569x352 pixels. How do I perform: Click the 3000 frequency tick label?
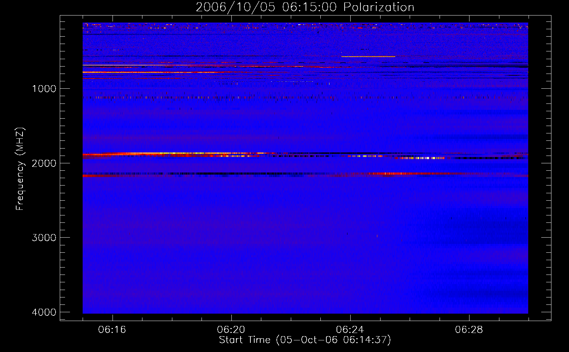pyautogui.click(x=44, y=238)
